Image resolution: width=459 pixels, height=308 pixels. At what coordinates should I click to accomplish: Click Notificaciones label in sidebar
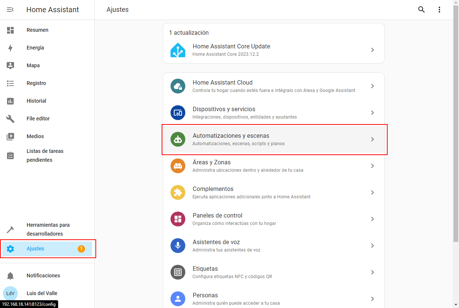(43, 276)
